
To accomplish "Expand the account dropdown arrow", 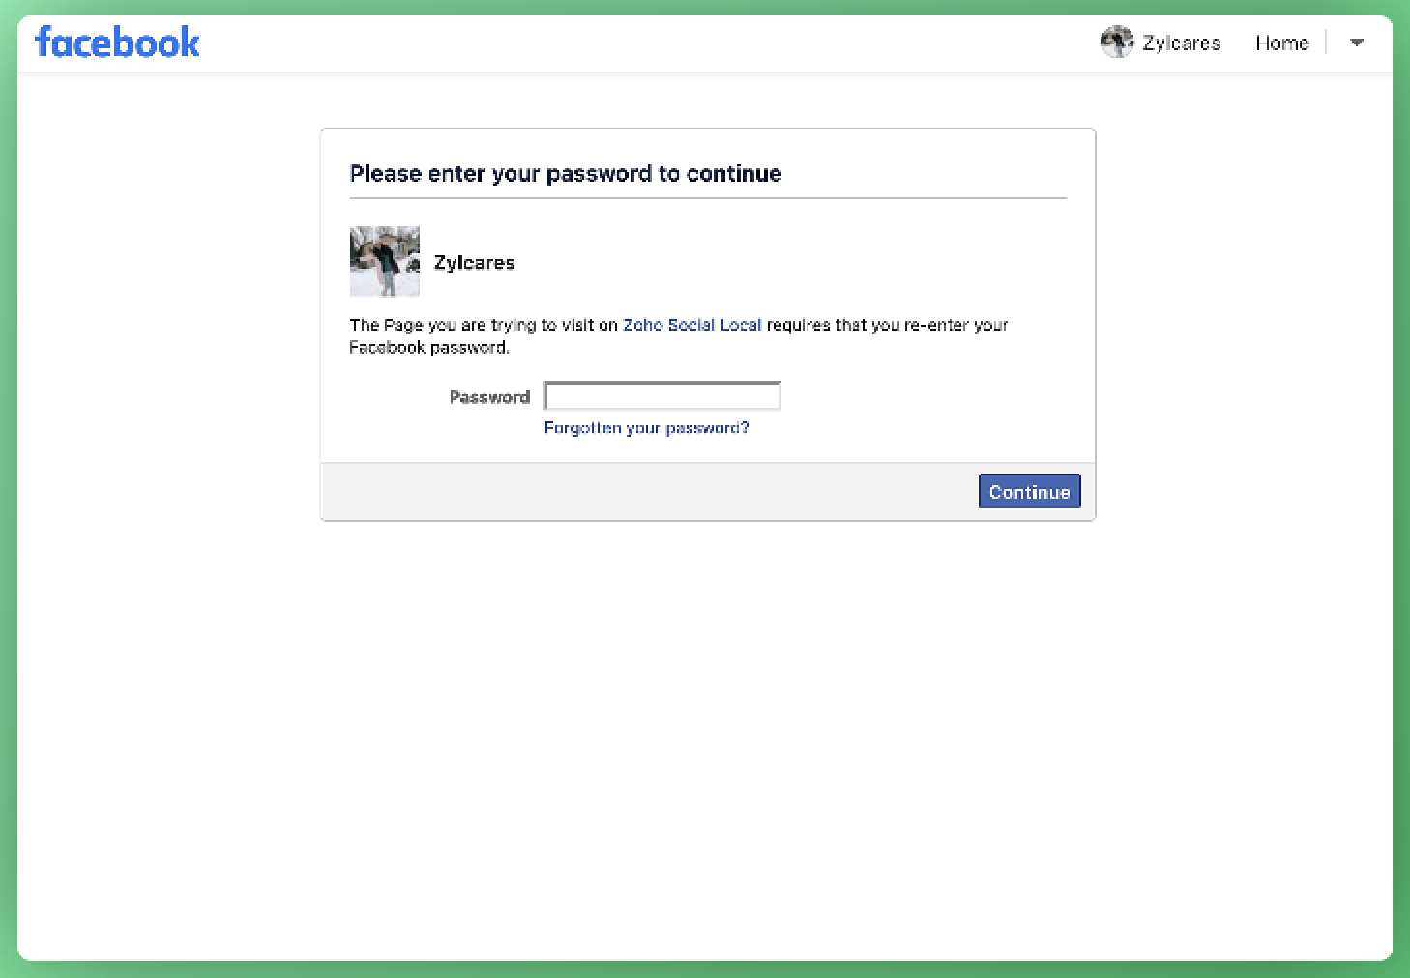I will tap(1357, 43).
